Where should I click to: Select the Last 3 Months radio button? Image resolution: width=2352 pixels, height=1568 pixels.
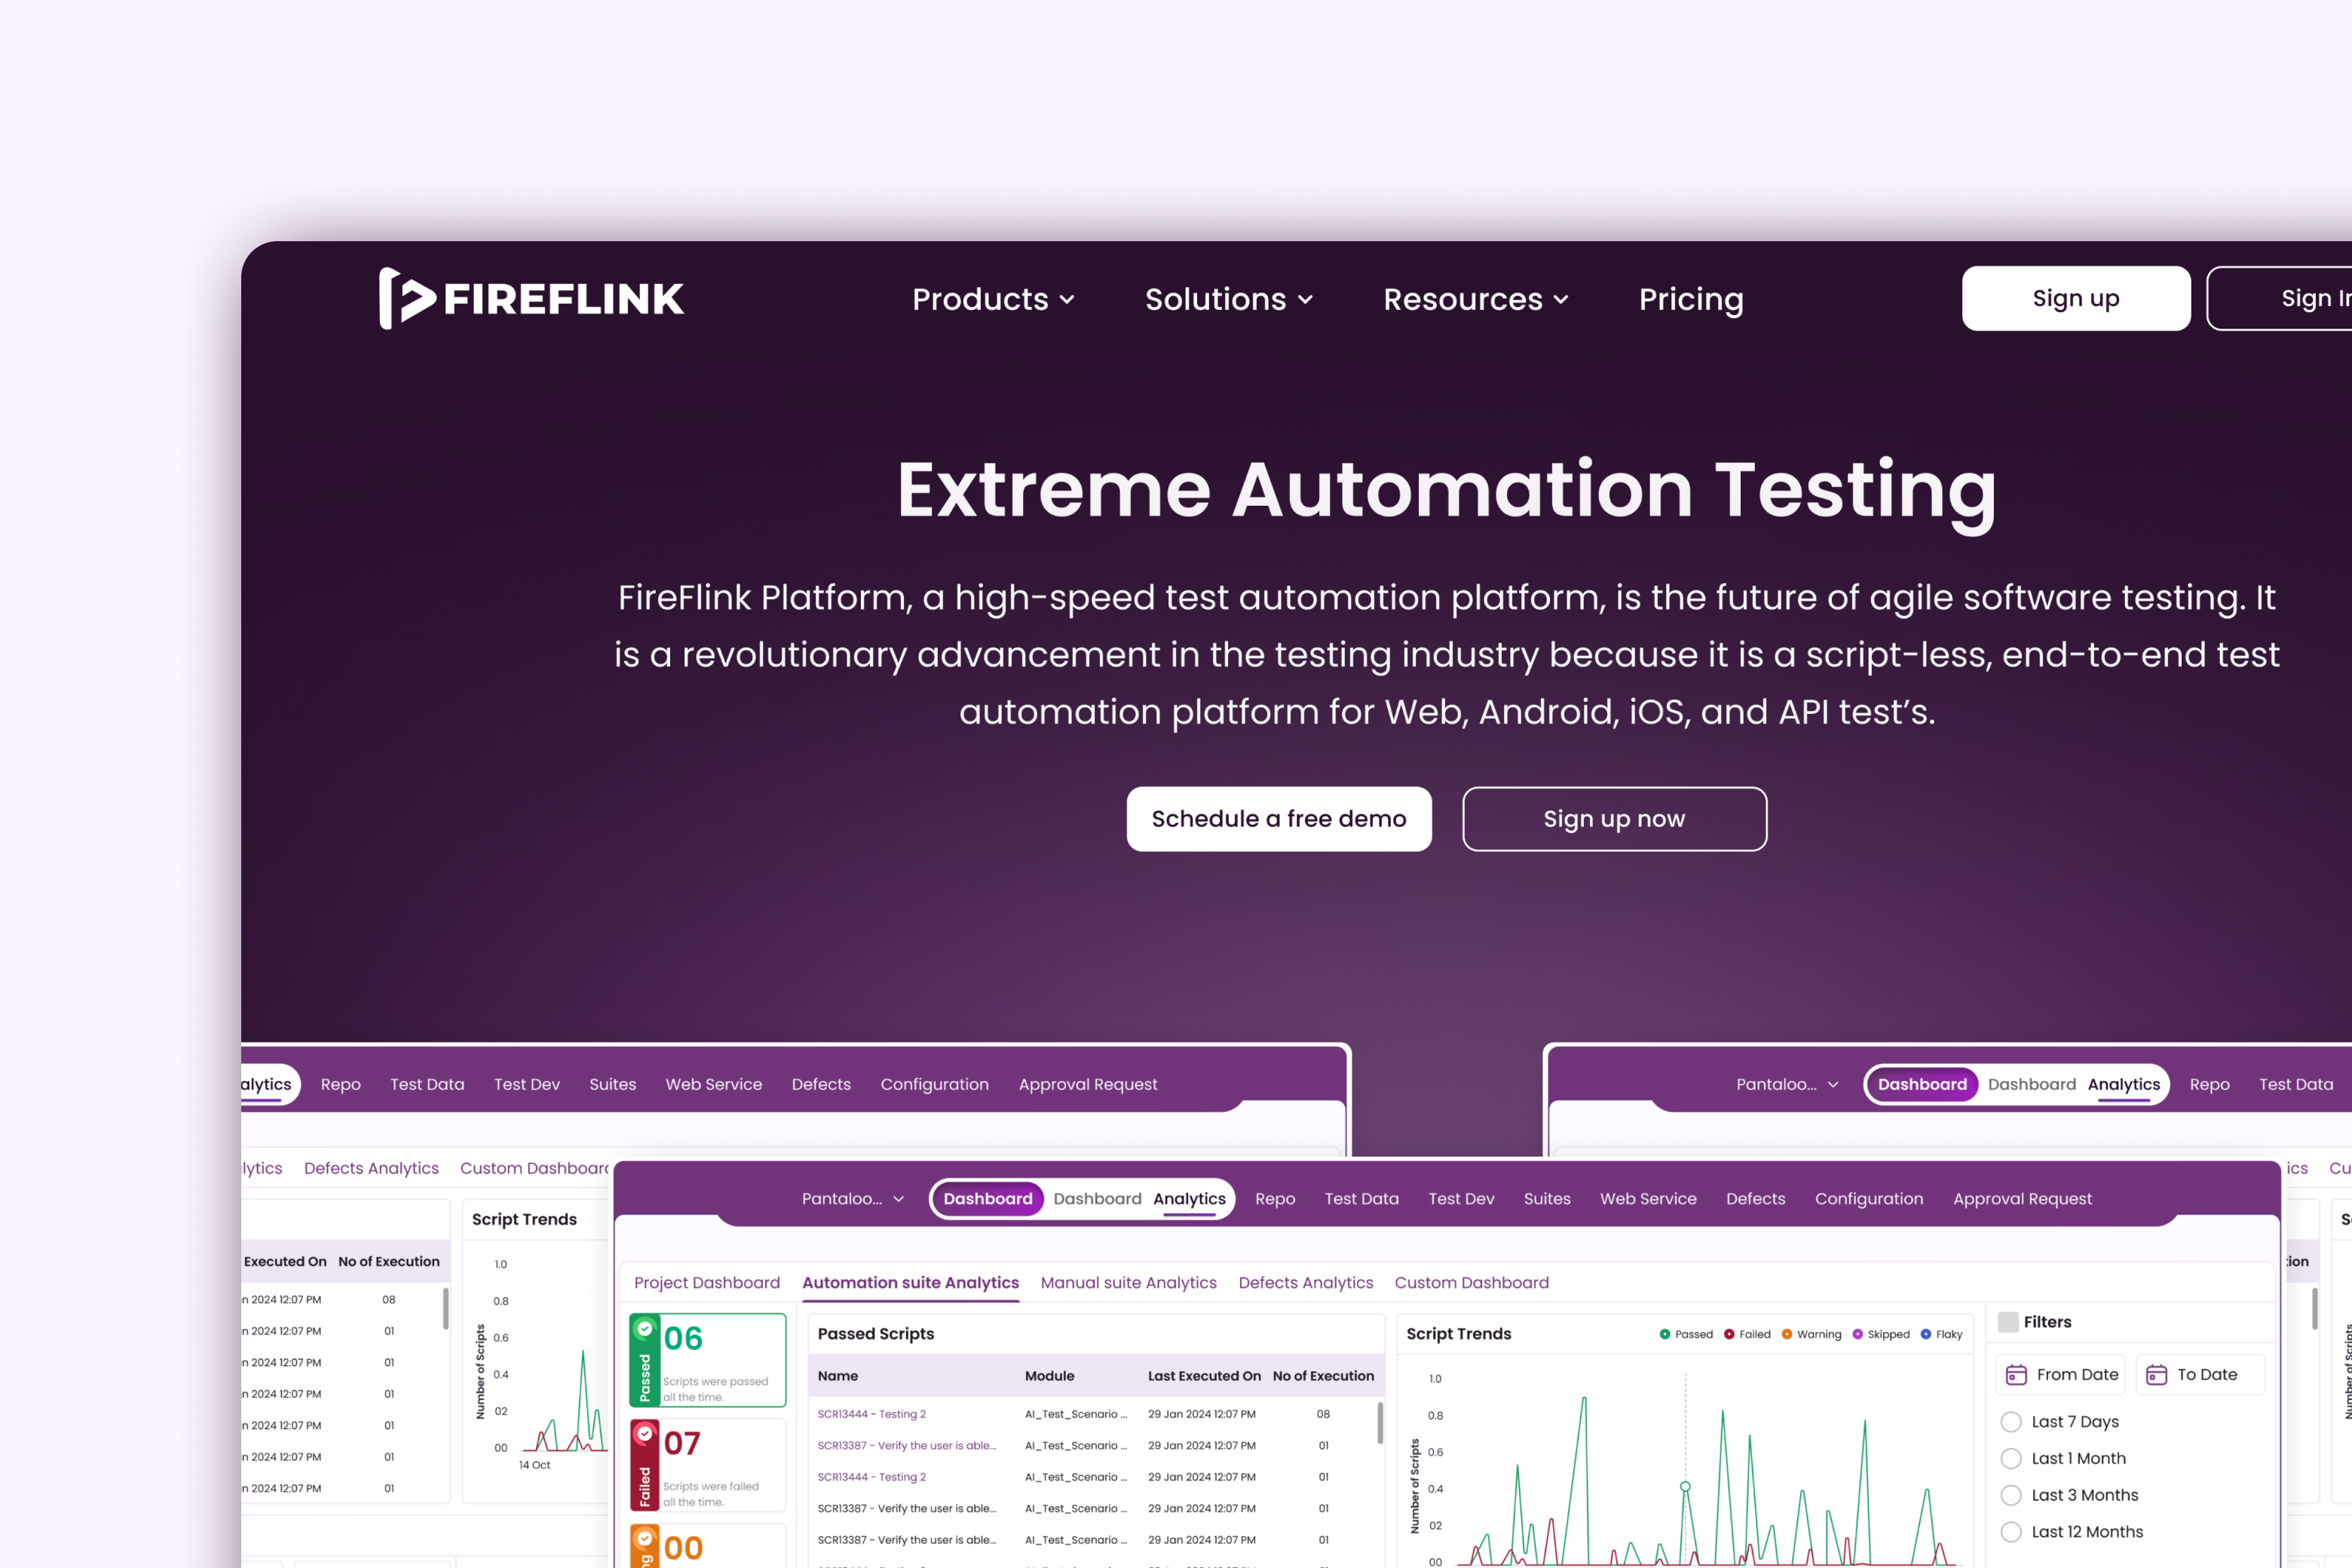tap(2011, 1495)
